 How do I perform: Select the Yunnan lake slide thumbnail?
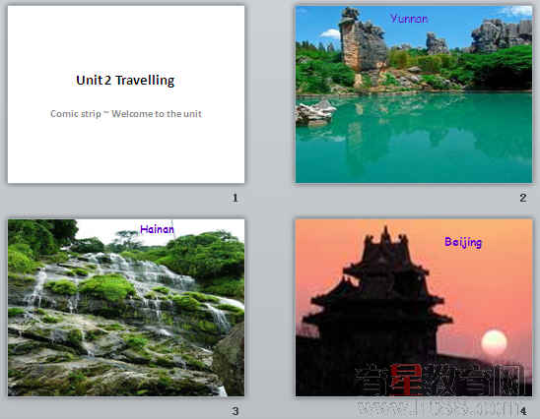[414, 94]
